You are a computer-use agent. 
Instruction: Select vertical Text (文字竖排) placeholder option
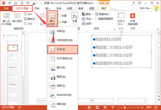click(63, 58)
